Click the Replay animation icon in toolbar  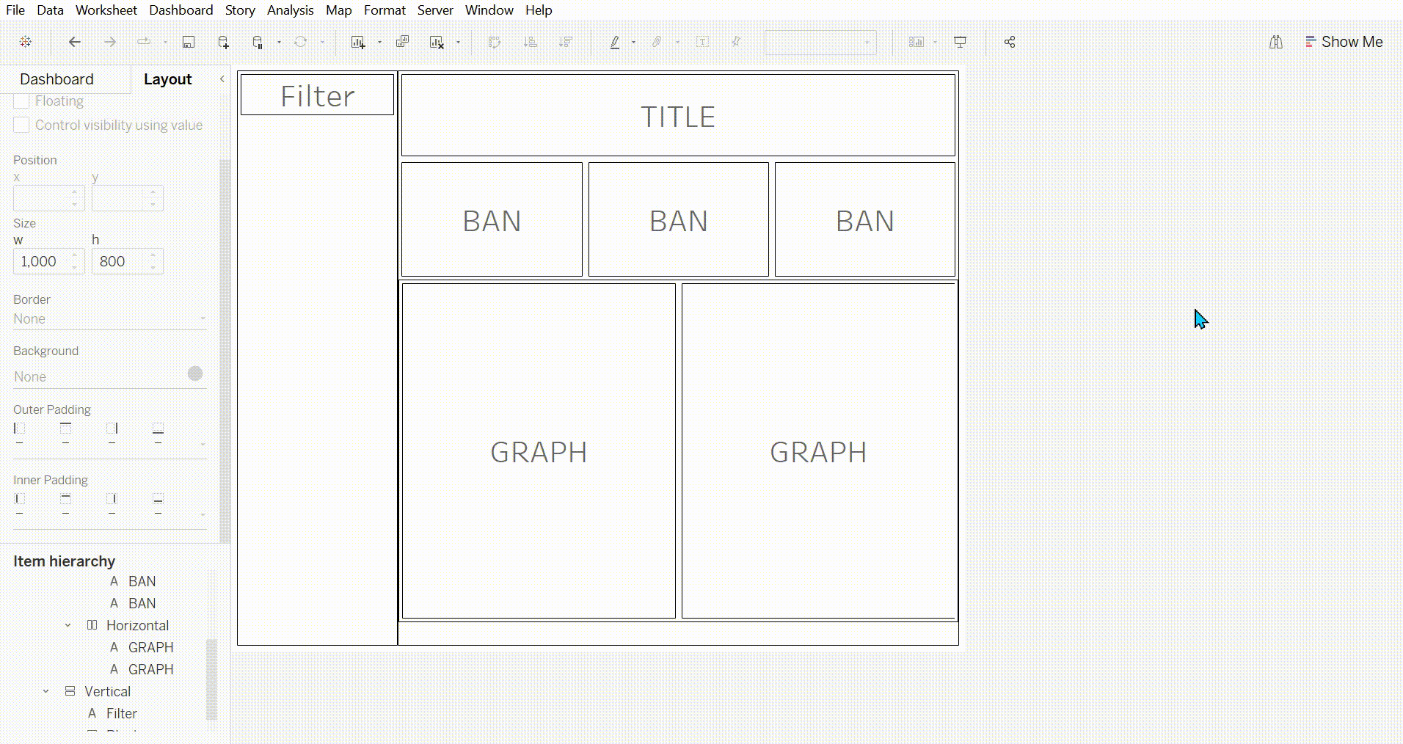(x=144, y=42)
